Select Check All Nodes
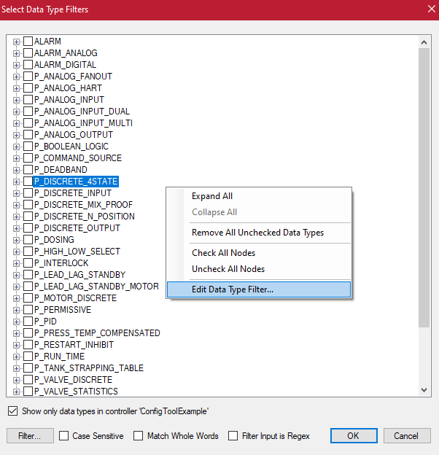The image size is (439, 455). pos(259,253)
